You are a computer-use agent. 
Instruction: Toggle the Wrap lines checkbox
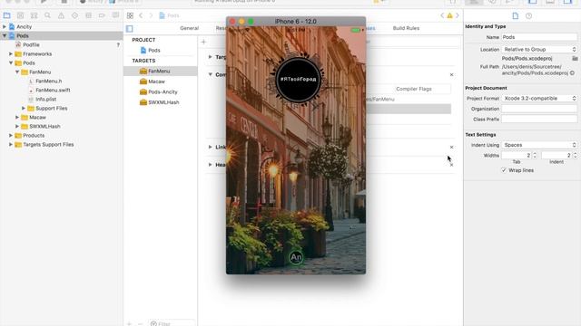(504, 170)
